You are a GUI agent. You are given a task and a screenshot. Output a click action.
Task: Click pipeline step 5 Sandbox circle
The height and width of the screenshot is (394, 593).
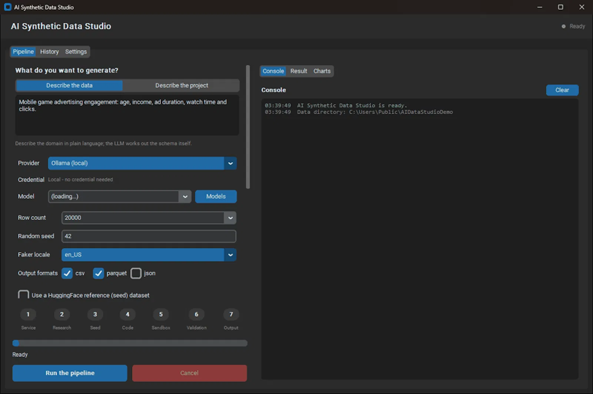tap(161, 314)
